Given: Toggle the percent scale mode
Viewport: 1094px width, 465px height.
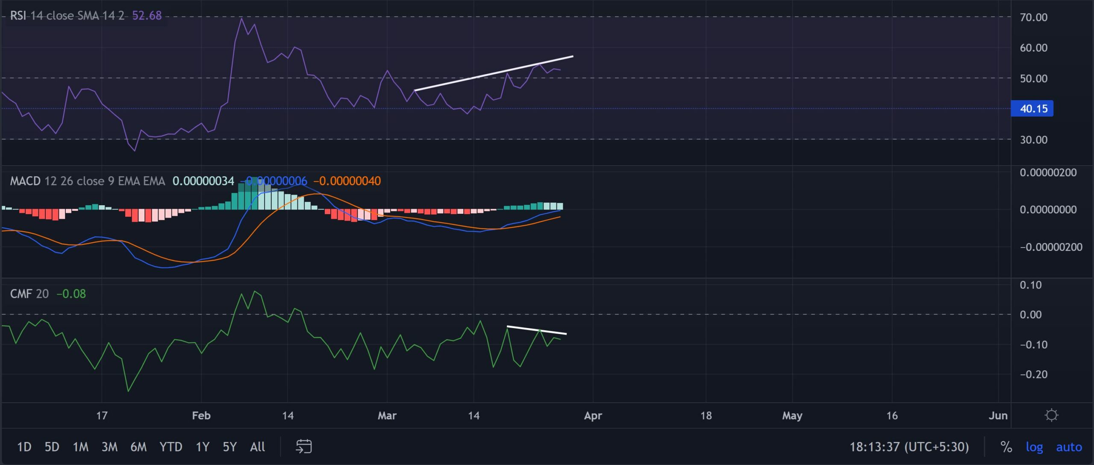Looking at the screenshot, I should point(1006,447).
